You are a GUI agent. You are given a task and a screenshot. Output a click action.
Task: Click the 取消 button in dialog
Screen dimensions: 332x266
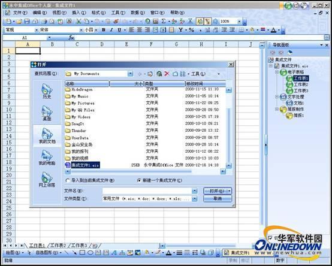[218, 199]
